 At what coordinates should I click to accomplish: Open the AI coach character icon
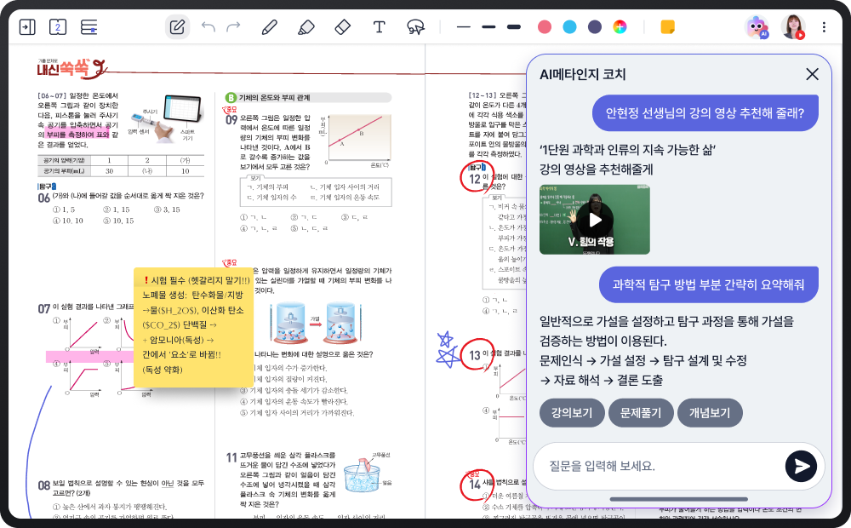(757, 26)
